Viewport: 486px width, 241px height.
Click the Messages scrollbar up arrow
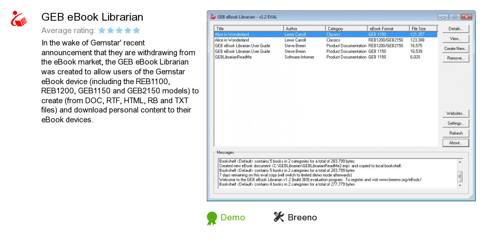tap(460, 162)
